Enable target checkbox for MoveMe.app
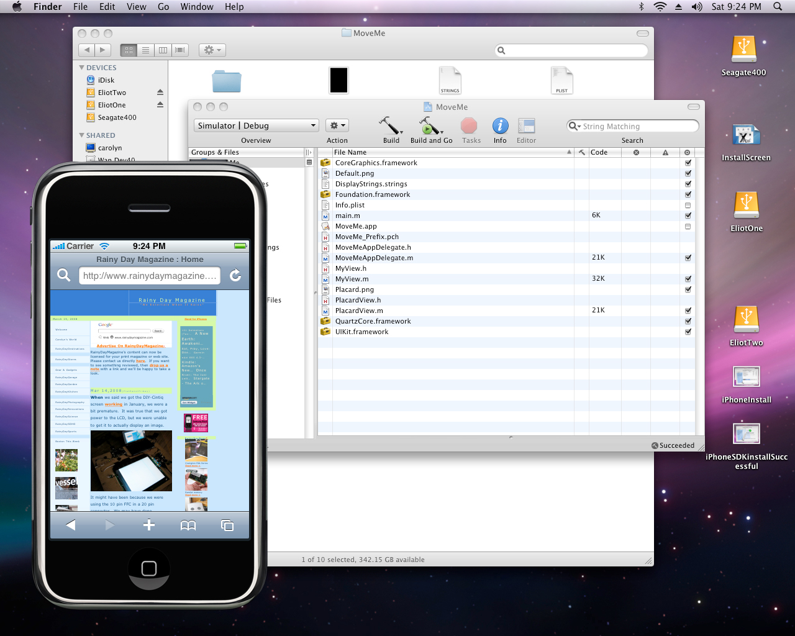Viewport: 795px width, 636px height. [x=688, y=226]
